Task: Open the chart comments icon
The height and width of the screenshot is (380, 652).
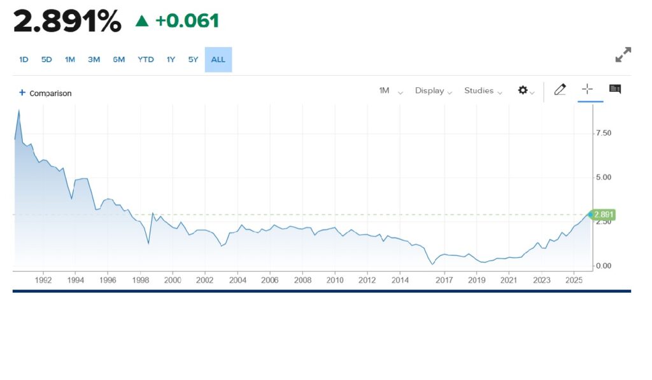Action: [615, 89]
